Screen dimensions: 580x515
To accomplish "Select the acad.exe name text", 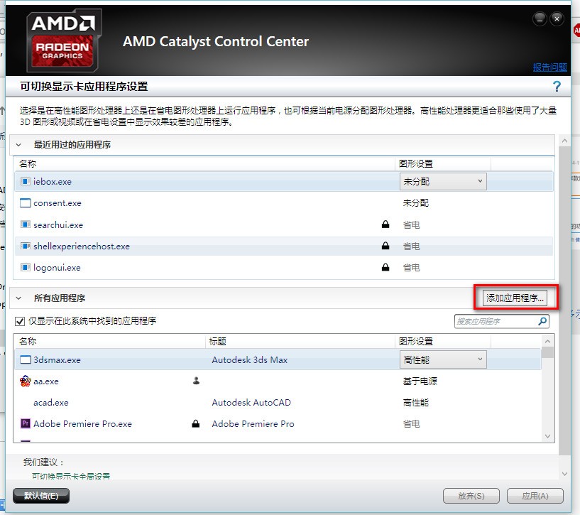I will (x=50, y=403).
